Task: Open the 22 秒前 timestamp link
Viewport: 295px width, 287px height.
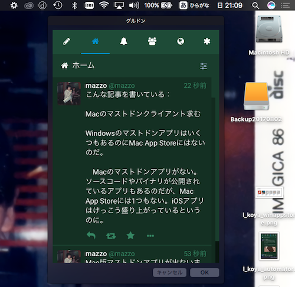Action: coord(195,86)
